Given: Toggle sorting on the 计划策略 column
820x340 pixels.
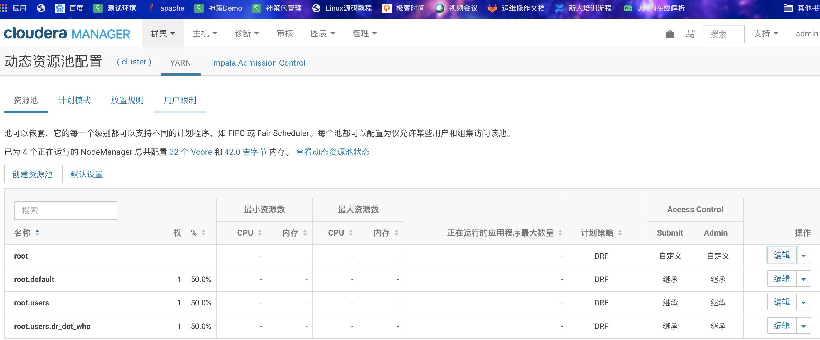Looking at the screenshot, I should point(620,233).
